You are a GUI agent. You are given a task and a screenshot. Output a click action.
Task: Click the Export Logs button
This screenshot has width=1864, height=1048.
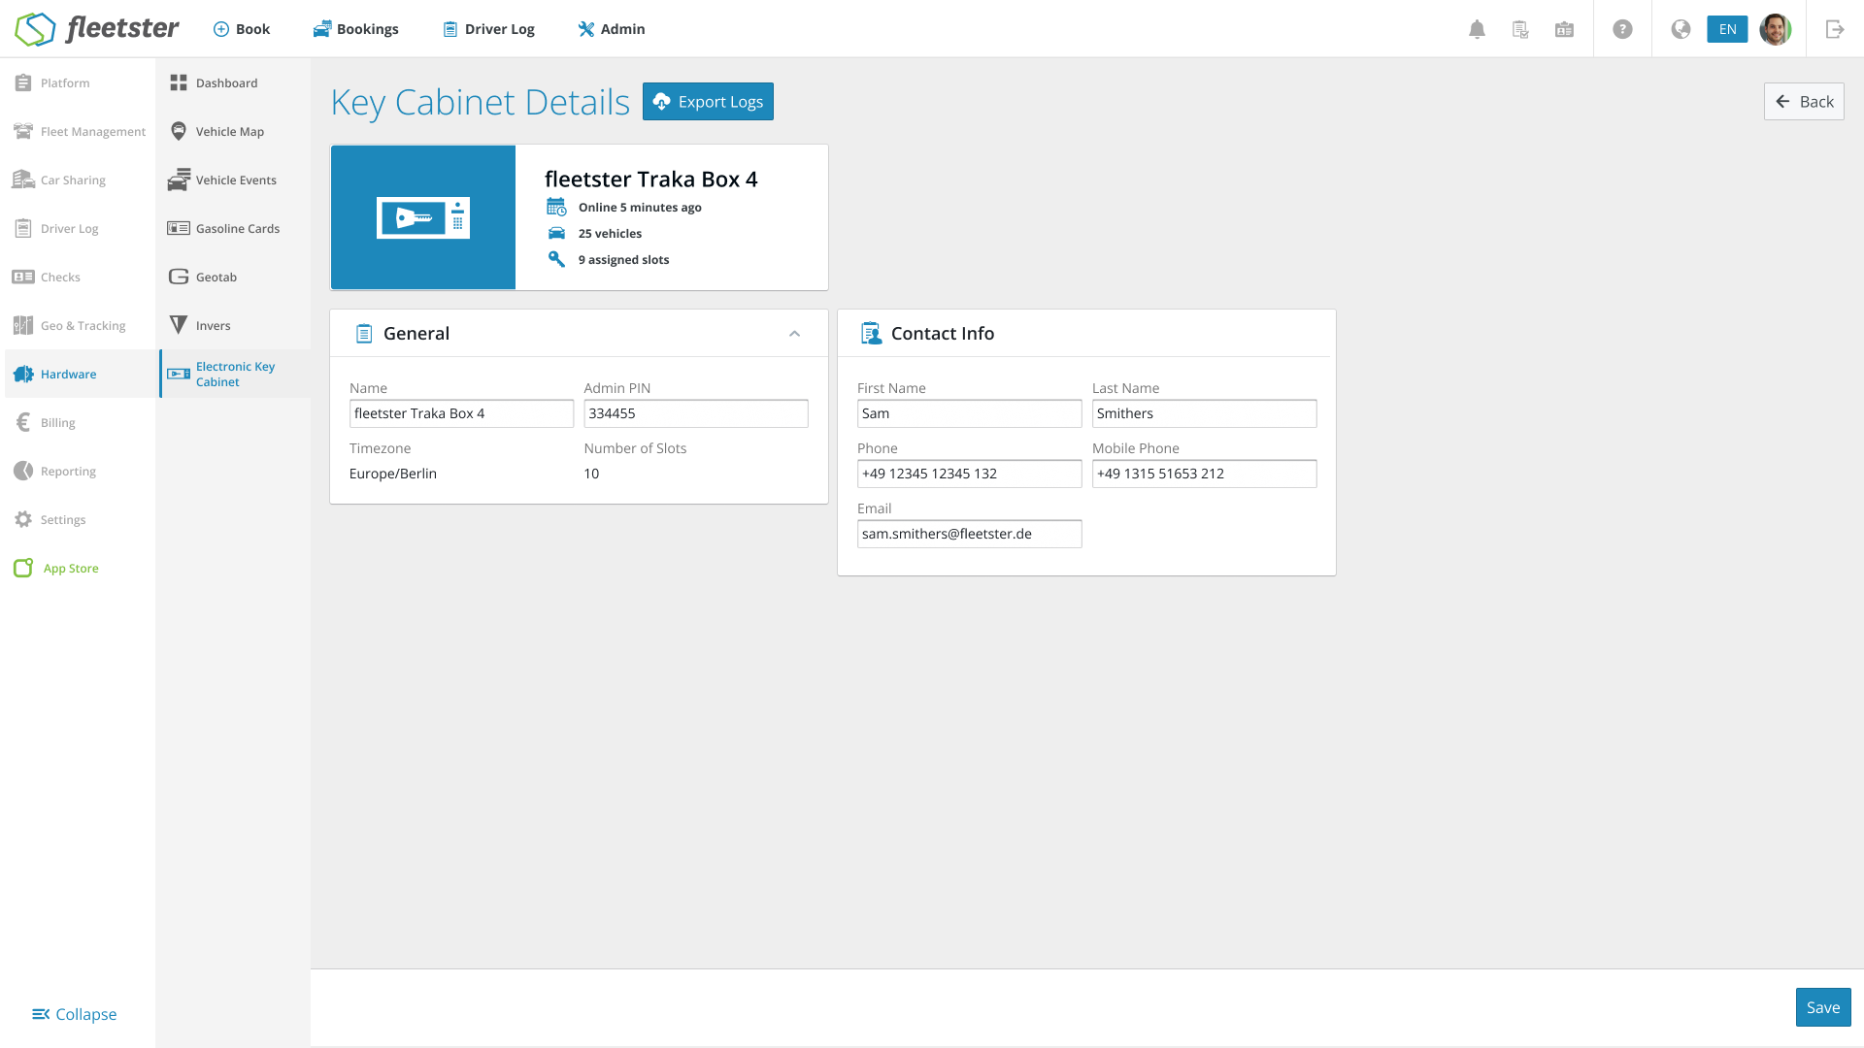[x=708, y=102]
